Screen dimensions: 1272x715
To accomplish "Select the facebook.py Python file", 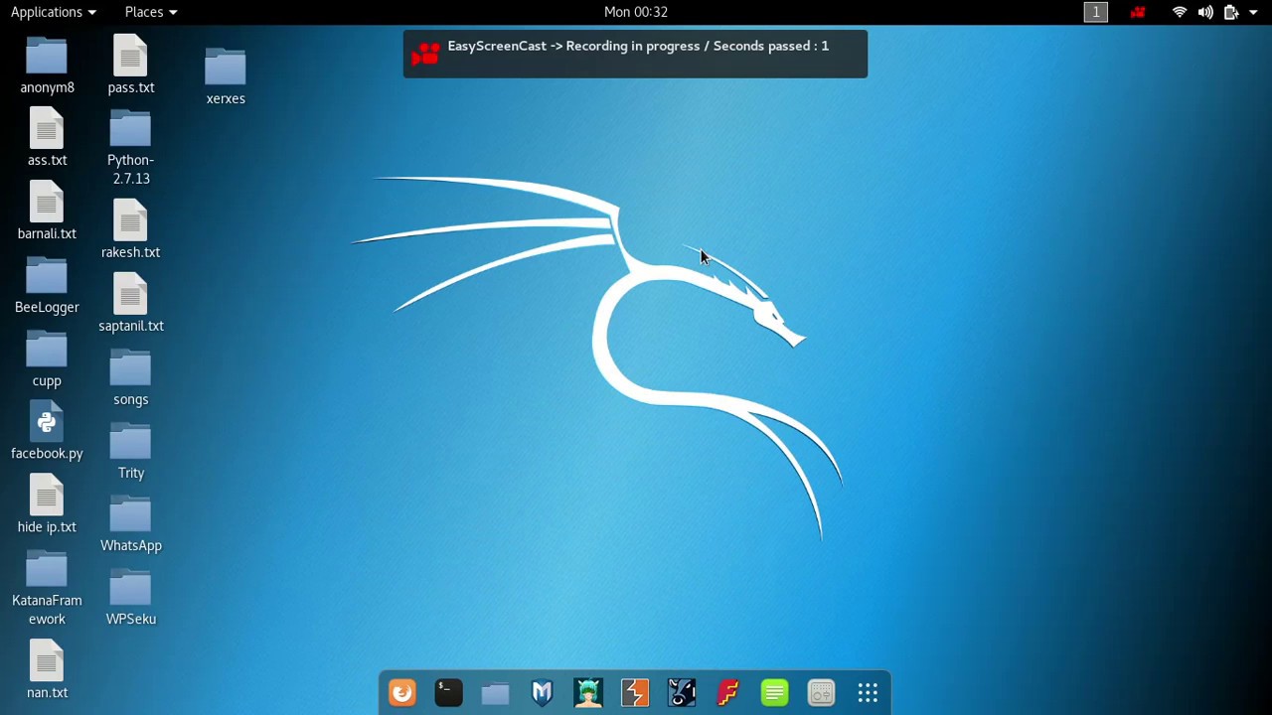I will [x=47, y=432].
